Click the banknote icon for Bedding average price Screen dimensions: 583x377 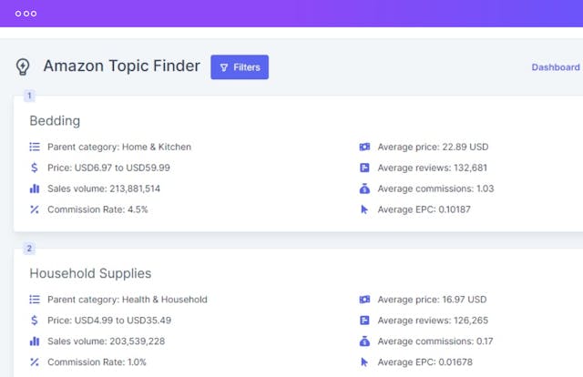(x=364, y=147)
